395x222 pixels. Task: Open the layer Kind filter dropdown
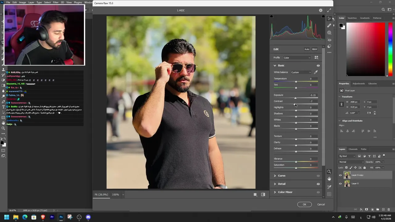pos(347,156)
